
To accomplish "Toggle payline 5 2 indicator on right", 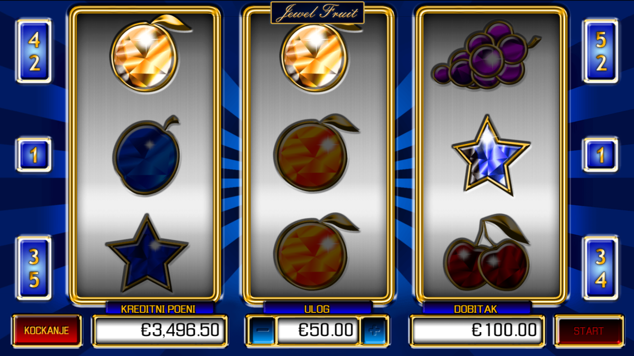I will (x=601, y=51).
